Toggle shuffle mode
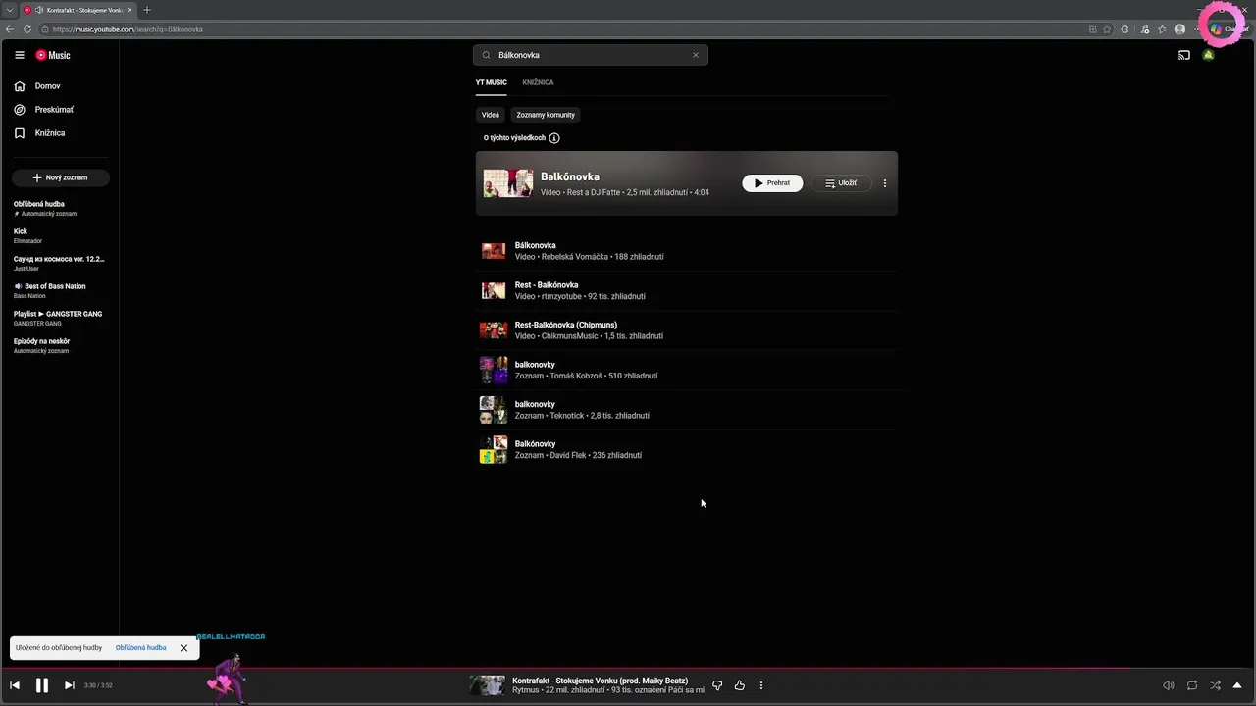 (1216, 685)
